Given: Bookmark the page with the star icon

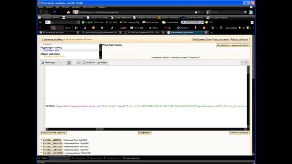Looking at the screenshot, I should pos(196,12).
